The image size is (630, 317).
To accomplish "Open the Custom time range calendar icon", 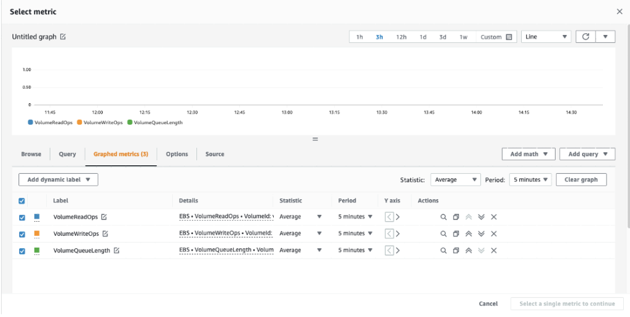I will coord(509,37).
